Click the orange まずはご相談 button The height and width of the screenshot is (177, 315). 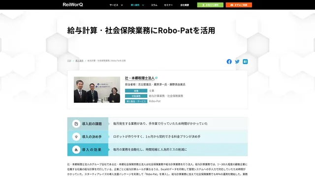[239, 5]
